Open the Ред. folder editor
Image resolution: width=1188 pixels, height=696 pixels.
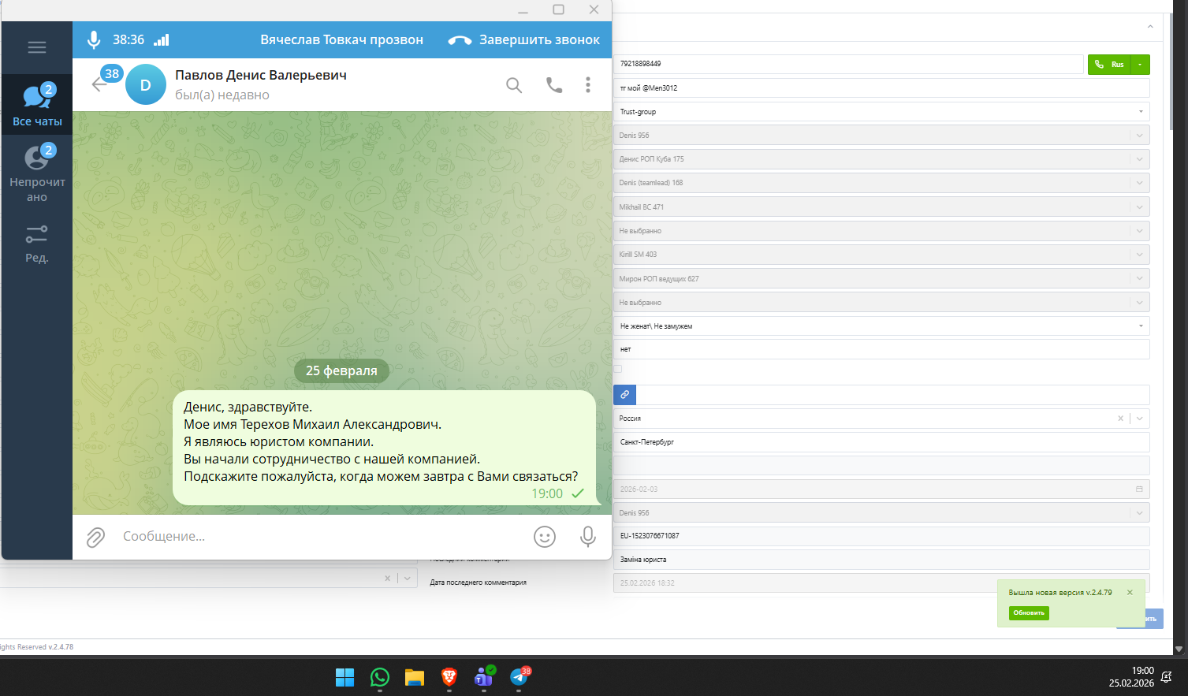click(37, 243)
